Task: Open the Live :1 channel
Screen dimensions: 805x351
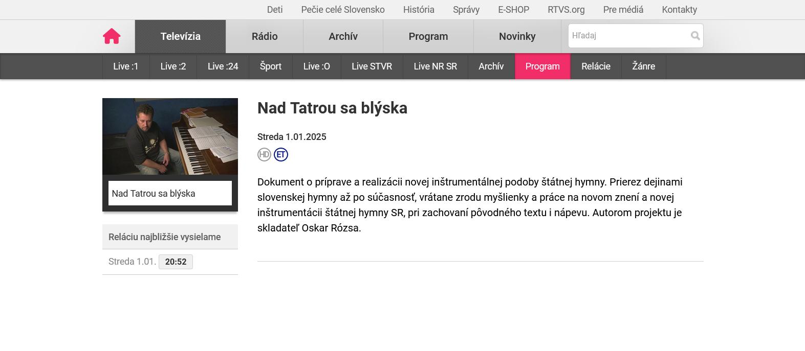Action: (x=126, y=66)
